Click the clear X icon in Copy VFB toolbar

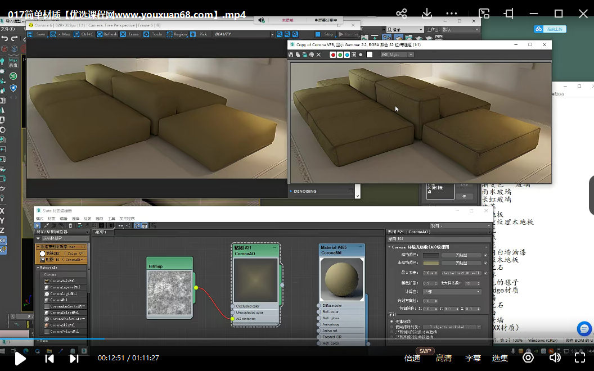[318, 55]
